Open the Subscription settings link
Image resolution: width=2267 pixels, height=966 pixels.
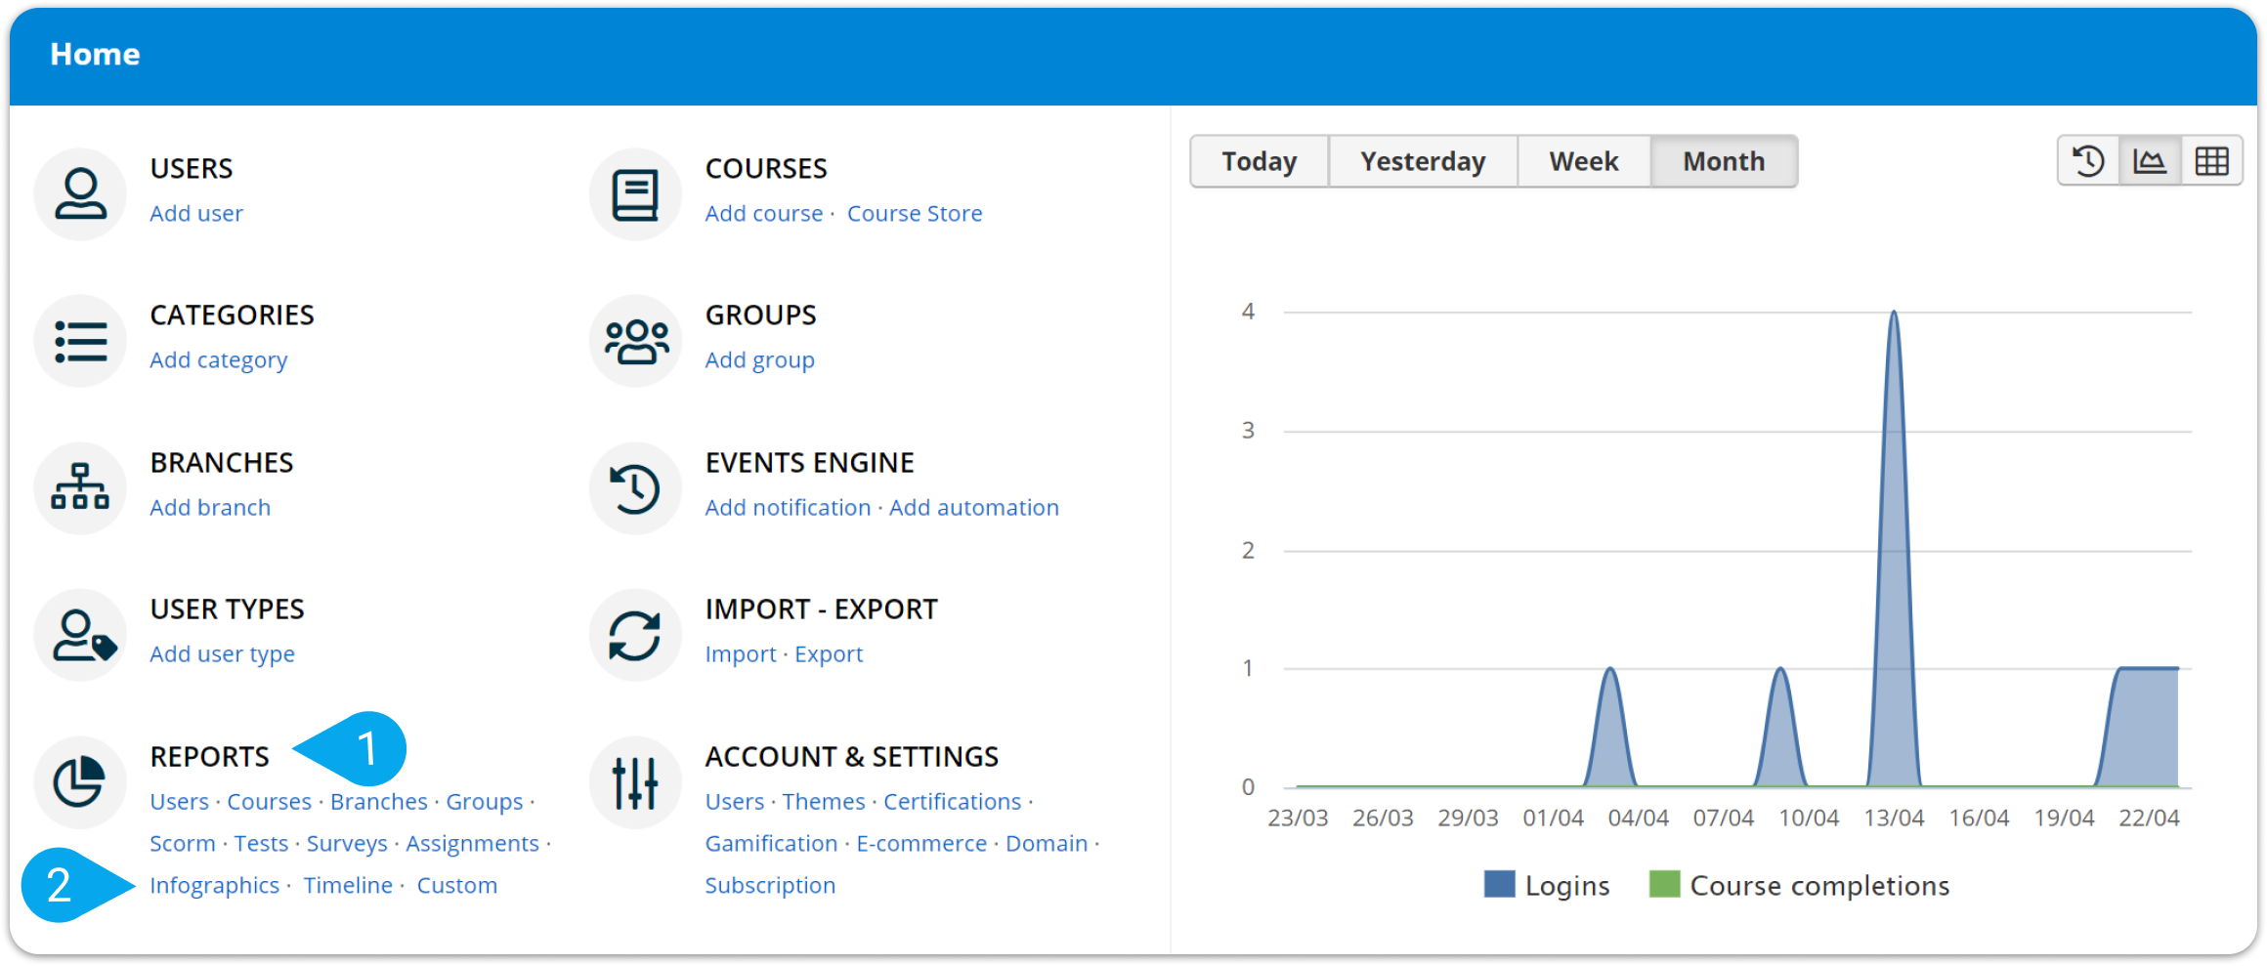tap(770, 886)
